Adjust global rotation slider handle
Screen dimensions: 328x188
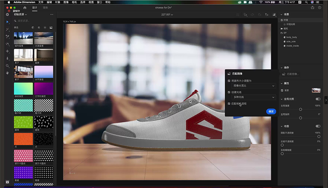pos(300,118)
